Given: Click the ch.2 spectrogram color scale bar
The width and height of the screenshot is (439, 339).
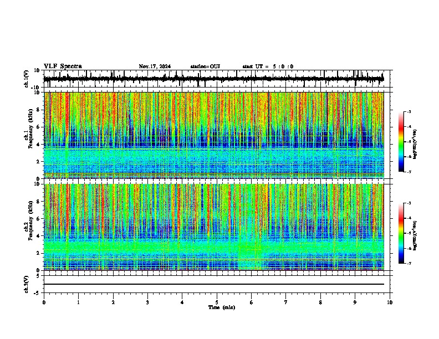Looking at the screenshot, I should coord(401,233).
